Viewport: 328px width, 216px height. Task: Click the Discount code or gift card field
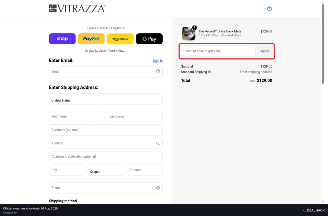[x=218, y=51]
